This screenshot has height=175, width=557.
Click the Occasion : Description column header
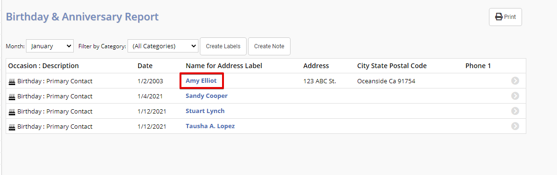[x=43, y=66]
